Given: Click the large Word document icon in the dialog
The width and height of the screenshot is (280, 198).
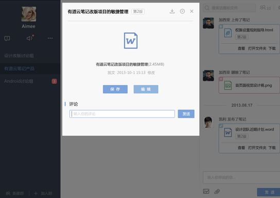Looking at the screenshot, I should tap(131, 41).
